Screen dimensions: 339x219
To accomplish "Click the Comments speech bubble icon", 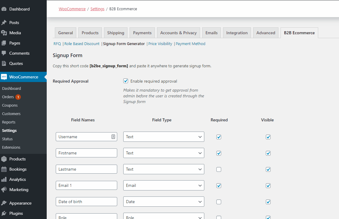I will (4, 53).
